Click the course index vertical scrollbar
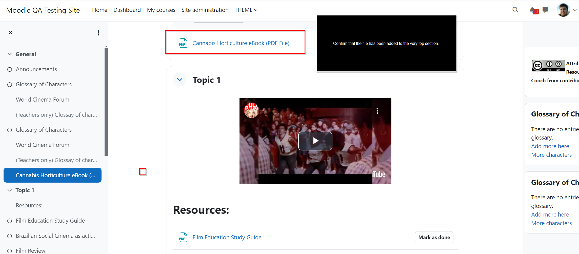 click(106, 102)
